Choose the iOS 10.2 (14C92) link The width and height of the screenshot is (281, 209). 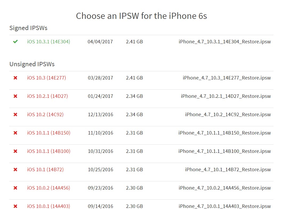click(x=45, y=115)
